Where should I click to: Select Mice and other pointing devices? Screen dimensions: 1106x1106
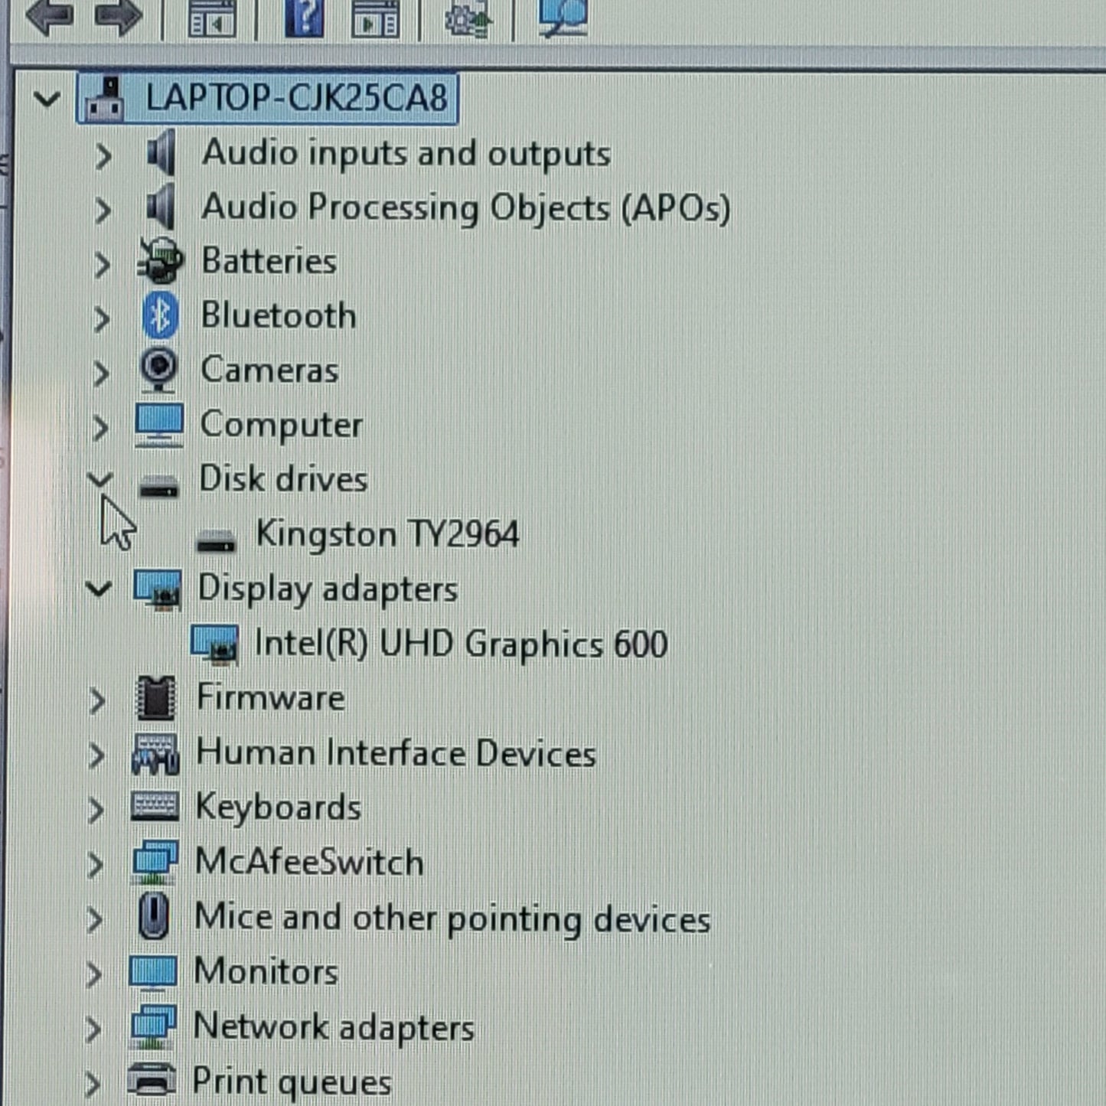452,918
